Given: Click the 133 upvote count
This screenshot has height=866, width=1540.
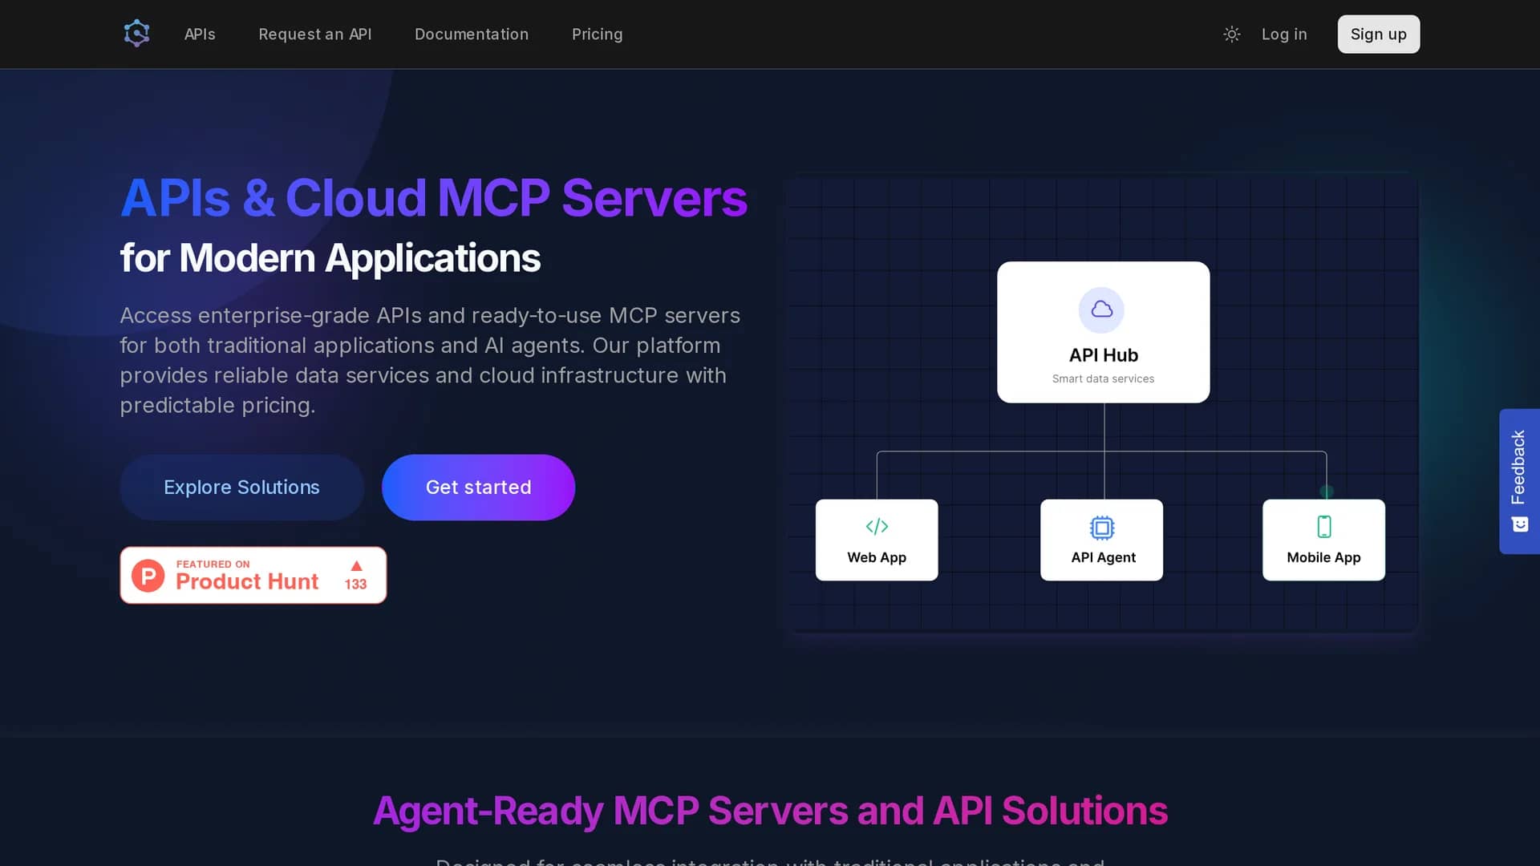Looking at the screenshot, I should (355, 585).
